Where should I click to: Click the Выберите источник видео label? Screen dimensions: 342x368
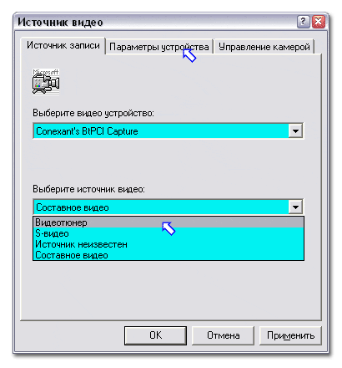(89, 189)
